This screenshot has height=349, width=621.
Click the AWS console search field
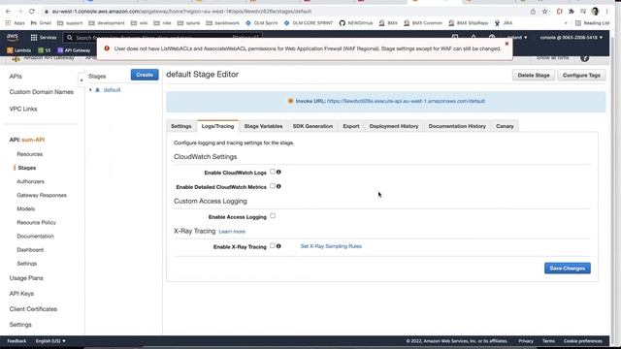[x=162, y=38]
